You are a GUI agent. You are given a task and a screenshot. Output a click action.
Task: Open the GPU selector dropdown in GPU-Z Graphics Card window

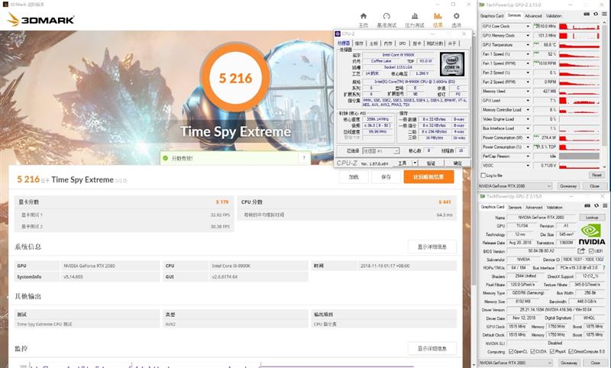pos(515,363)
